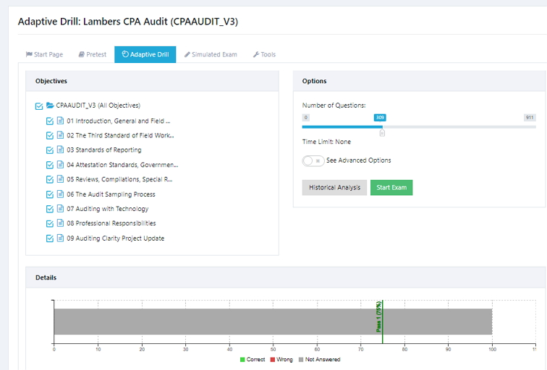Uncheck CPAAUDIT_V3 All Objectives checkbox
547x370 pixels.
(39, 106)
